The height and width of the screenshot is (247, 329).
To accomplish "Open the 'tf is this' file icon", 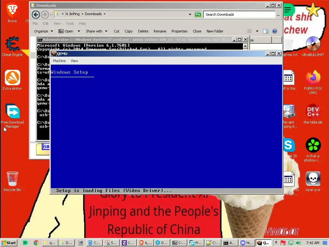I will (x=289, y=80).
